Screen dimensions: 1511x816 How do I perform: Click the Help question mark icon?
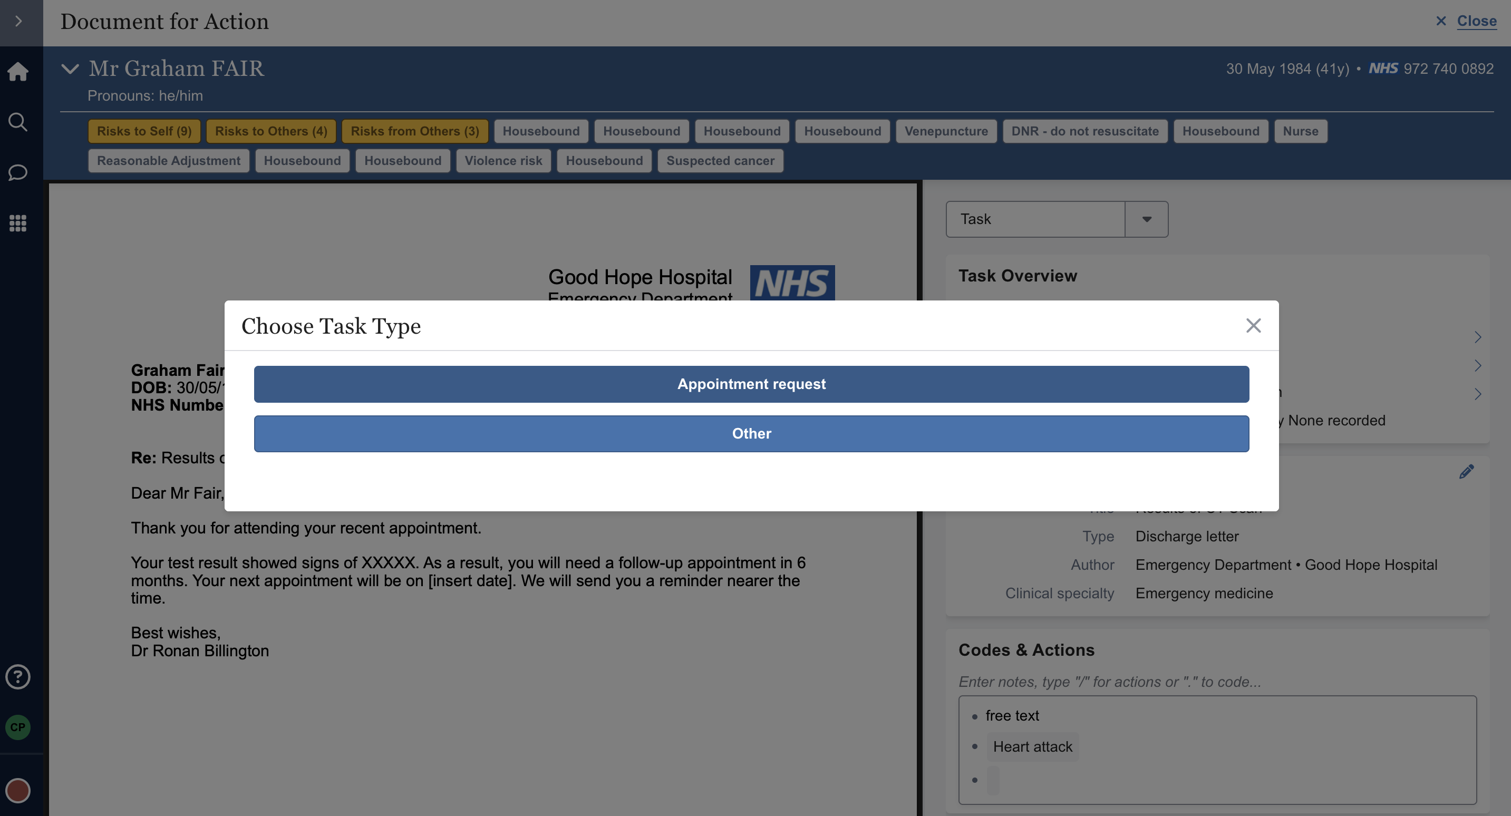coord(17,677)
